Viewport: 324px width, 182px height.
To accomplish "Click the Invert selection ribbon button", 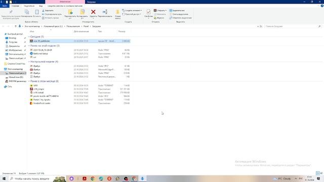I will click(x=181, y=18).
